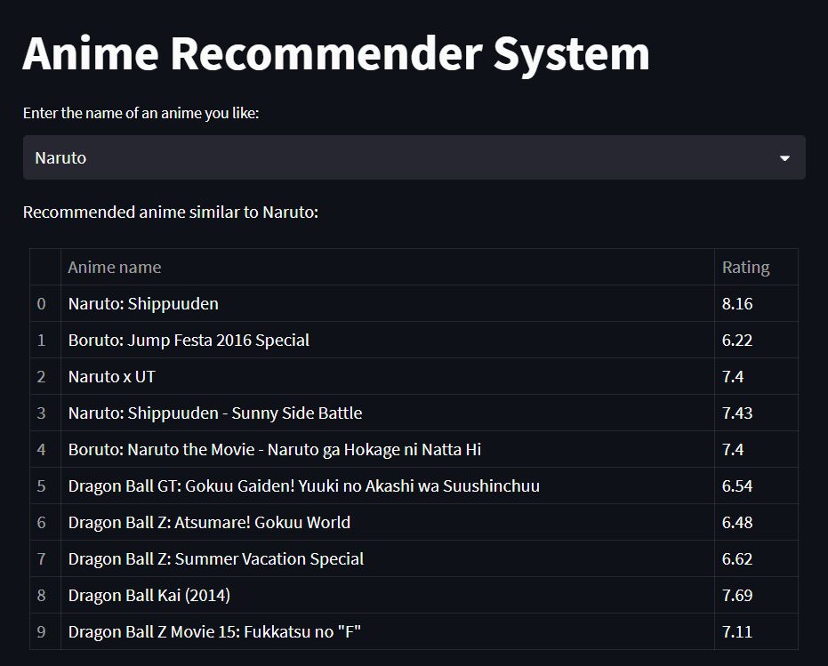
Task: Click the Anime Recommender System heading
Action: (x=336, y=53)
